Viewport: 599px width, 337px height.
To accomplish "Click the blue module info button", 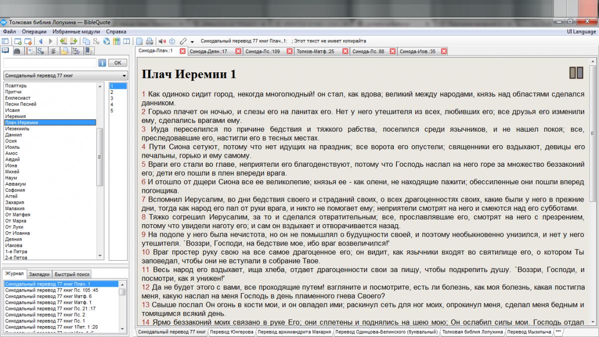I will pyautogui.click(x=102, y=63).
